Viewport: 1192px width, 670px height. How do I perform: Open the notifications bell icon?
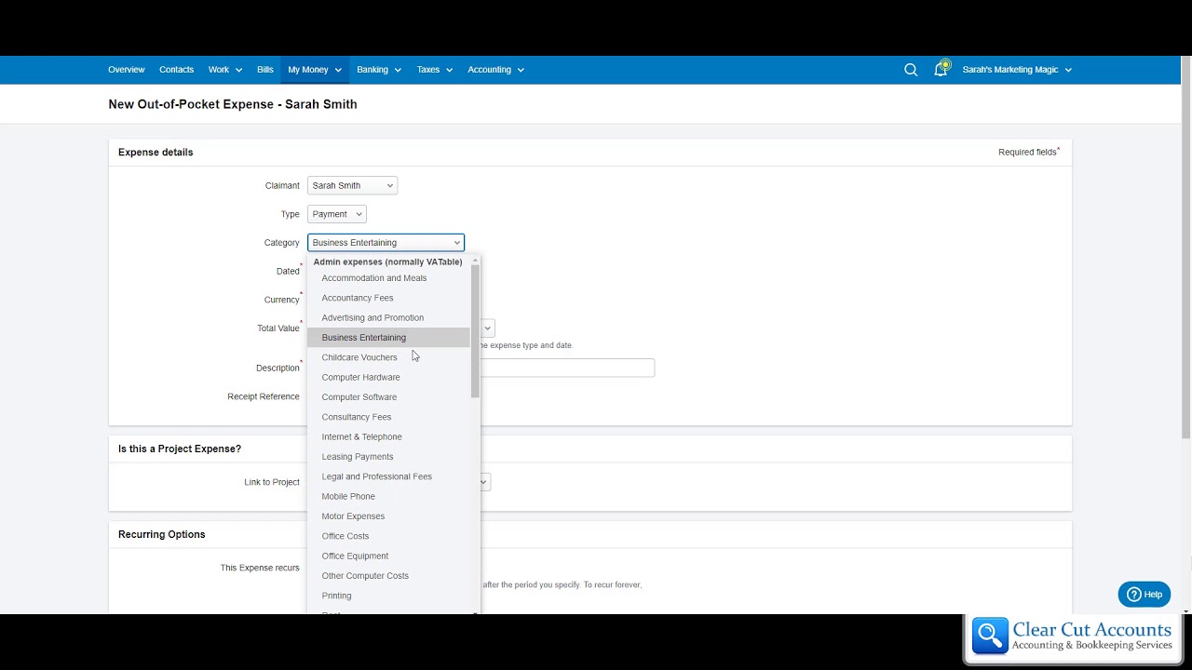click(941, 69)
